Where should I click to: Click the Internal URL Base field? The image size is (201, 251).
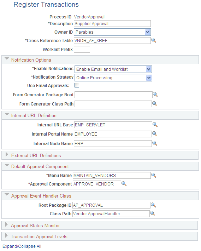click(113, 125)
